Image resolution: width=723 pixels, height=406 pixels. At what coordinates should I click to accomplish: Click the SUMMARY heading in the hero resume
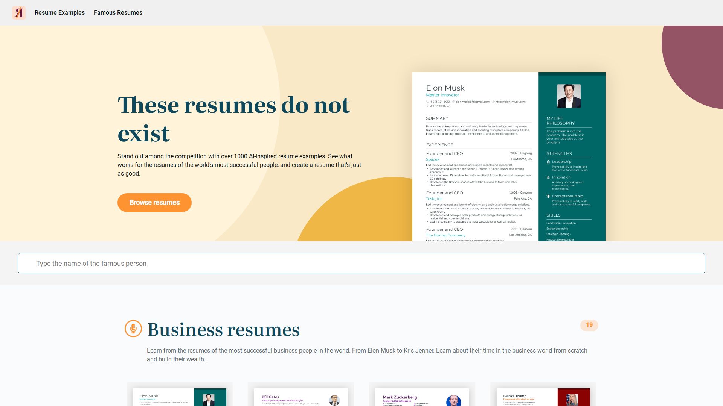(437, 118)
